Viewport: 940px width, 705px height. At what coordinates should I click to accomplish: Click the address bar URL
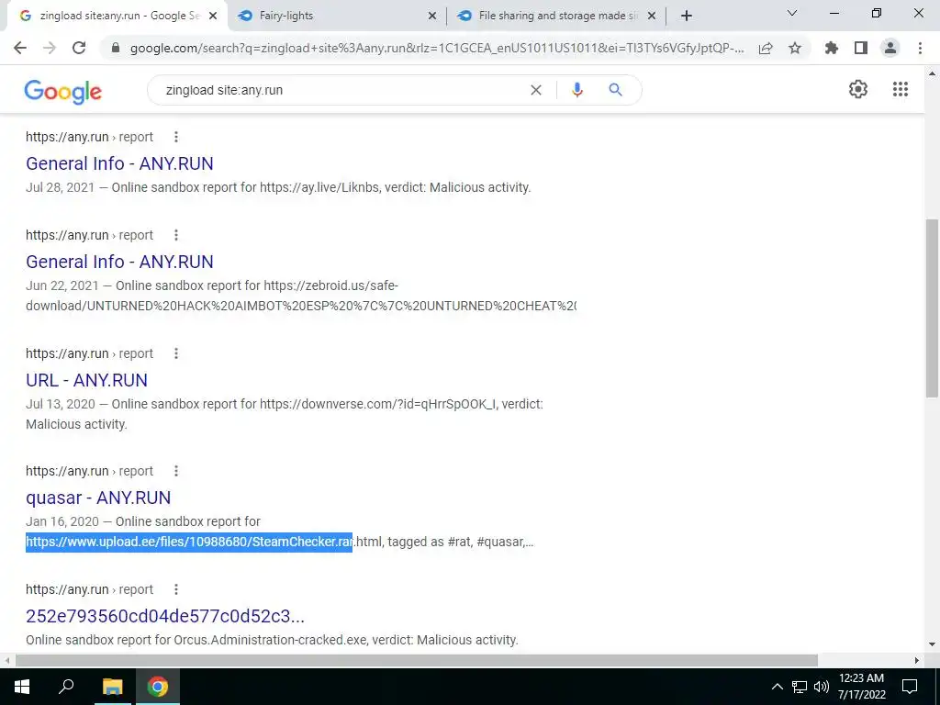436,48
